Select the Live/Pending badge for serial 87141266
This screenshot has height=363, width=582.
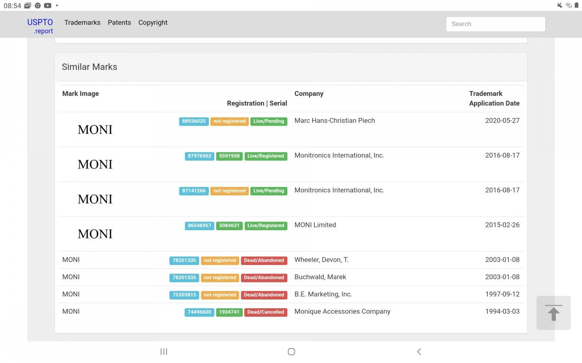point(269,191)
